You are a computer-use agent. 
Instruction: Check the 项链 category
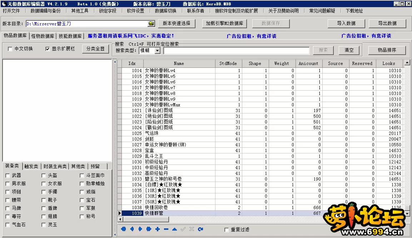[8, 192]
